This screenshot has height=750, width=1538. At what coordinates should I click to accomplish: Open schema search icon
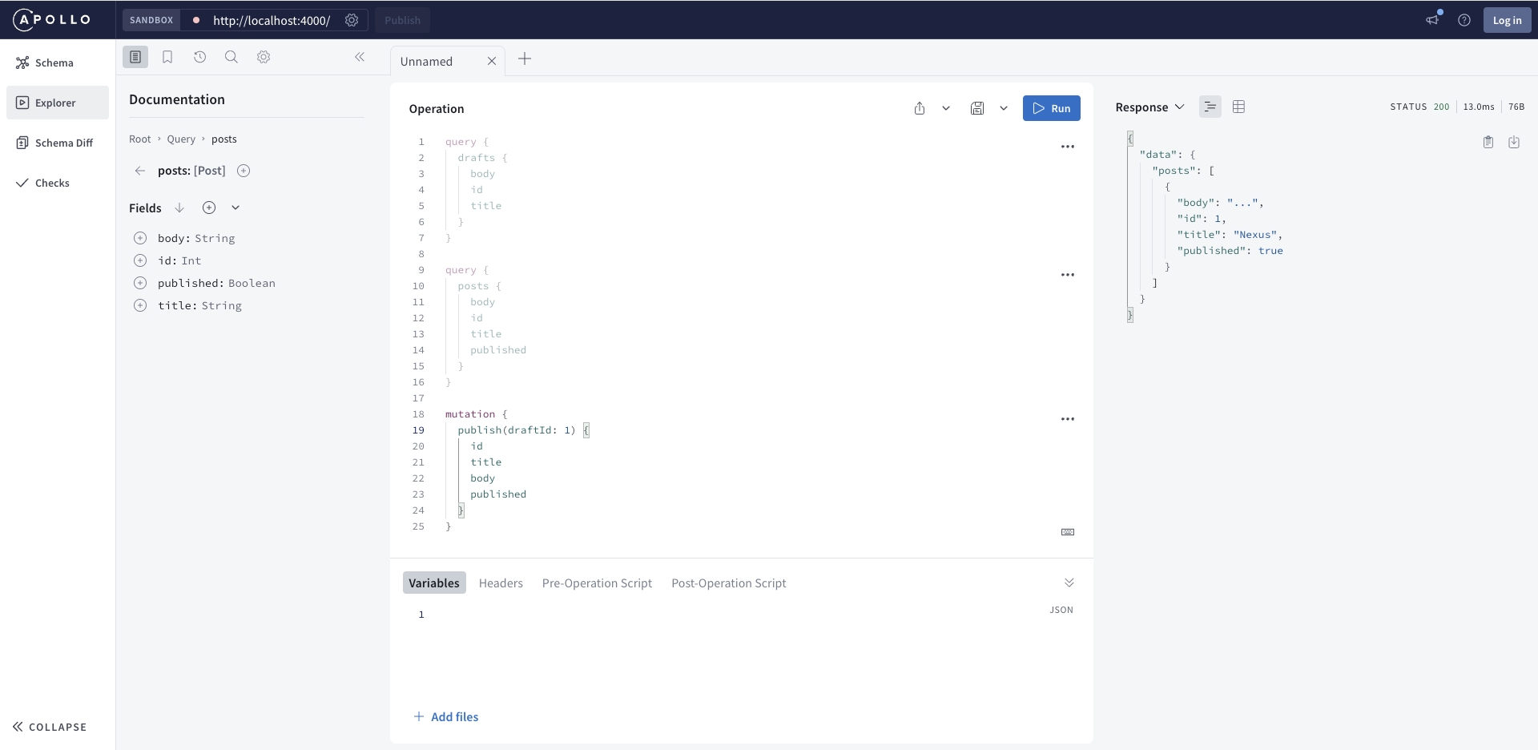pyautogui.click(x=232, y=57)
